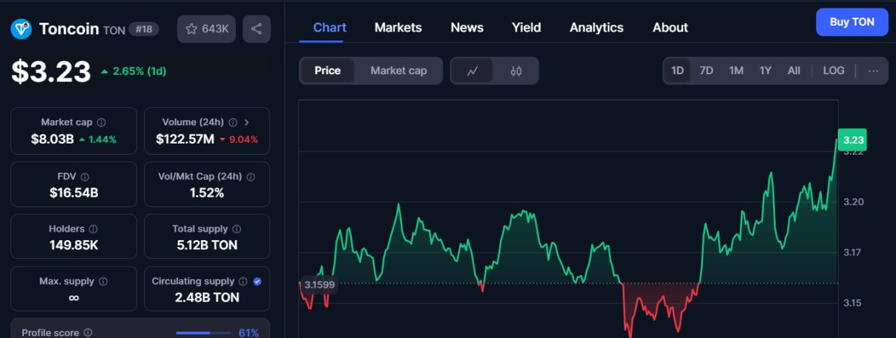Show Total supply info icon
896x338 pixels.
coord(237,229)
